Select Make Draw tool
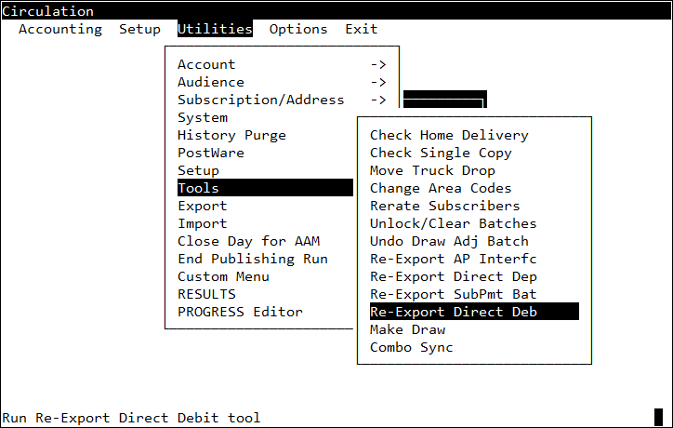Viewport: 673px width, 428px height. pyautogui.click(x=407, y=329)
